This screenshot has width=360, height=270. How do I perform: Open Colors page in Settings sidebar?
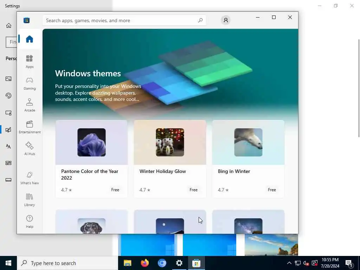[x=8, y=96]
